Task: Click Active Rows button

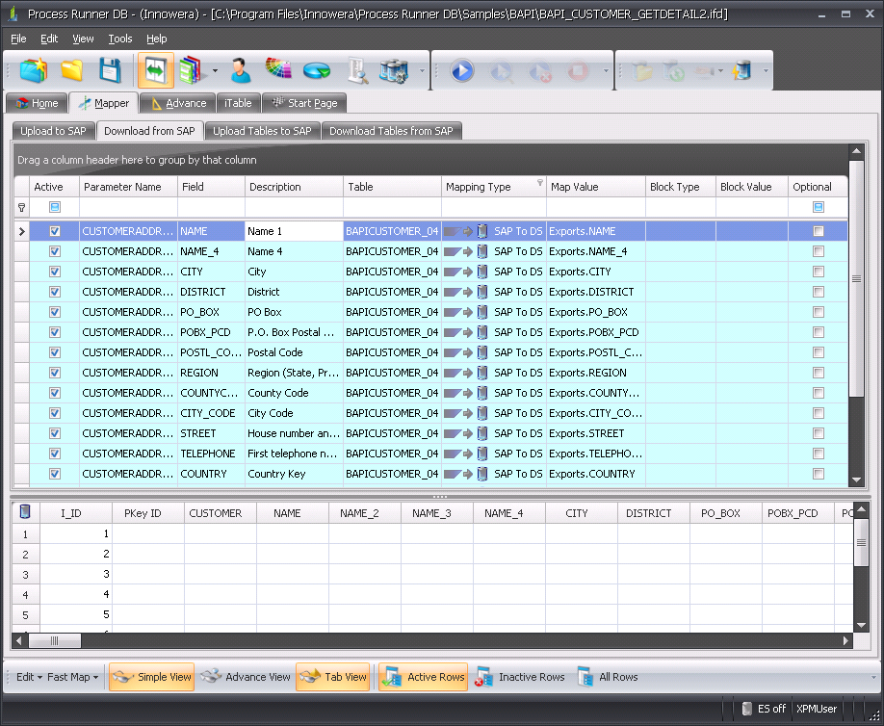Action: click(423, 677)
